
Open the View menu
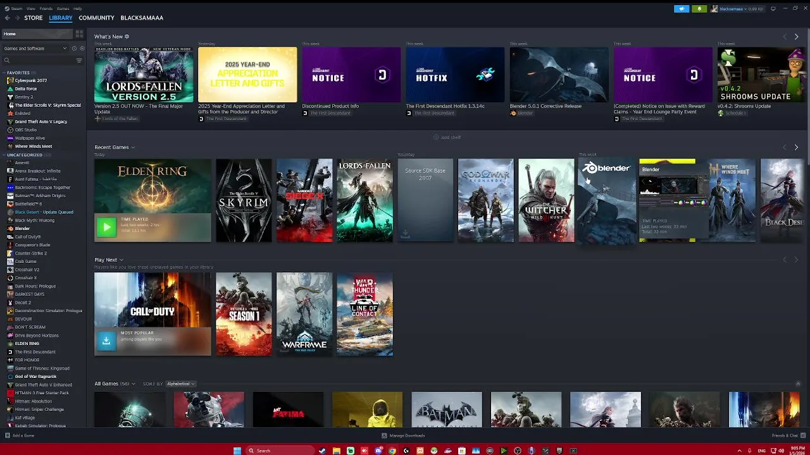click(30, 9)
